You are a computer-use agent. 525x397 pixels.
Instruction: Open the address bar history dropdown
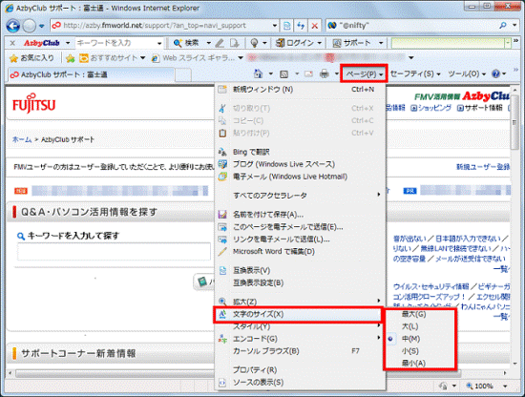[275, 26]
